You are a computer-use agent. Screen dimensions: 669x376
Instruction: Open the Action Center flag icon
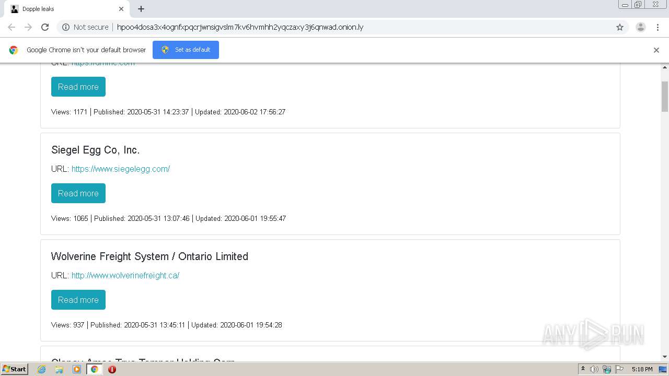point(619,369)
